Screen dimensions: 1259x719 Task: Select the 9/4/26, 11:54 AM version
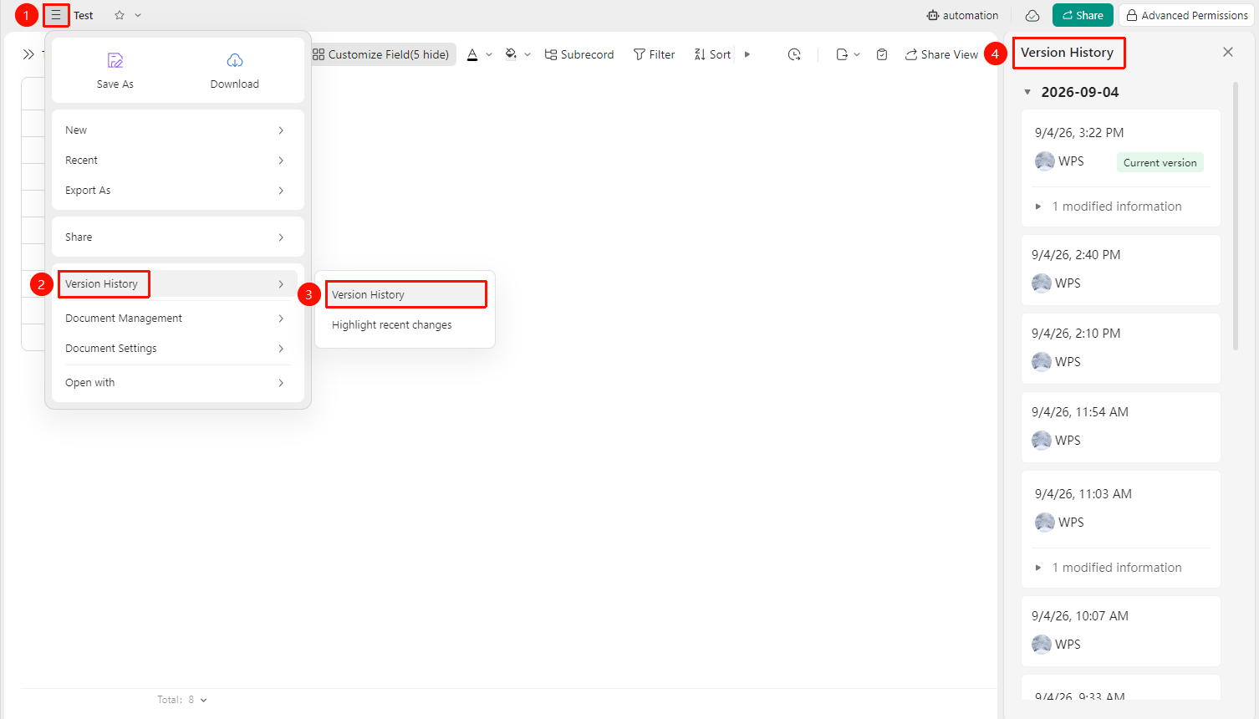click(1120, 427)
